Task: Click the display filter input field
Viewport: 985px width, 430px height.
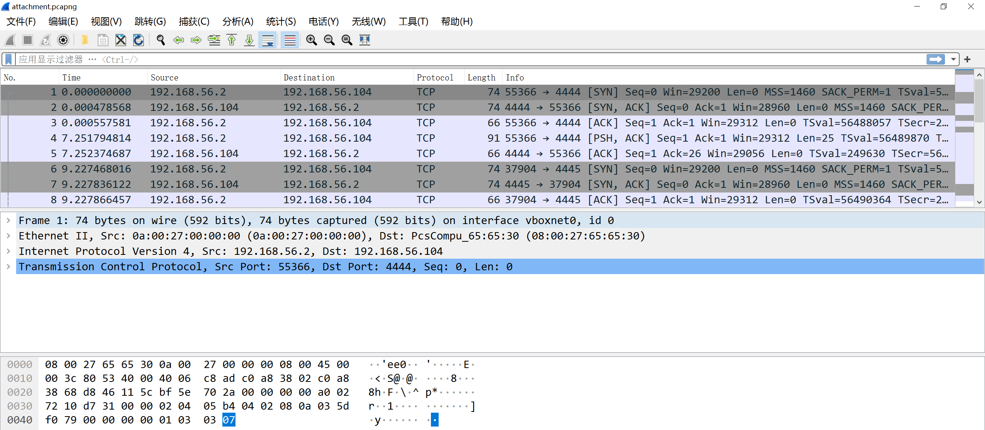Action: point(469,59)
